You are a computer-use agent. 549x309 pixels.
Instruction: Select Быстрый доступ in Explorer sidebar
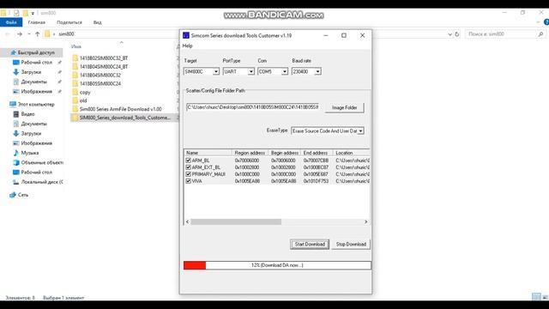36,52
